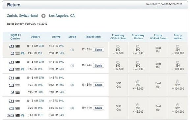Open flight 701 details link
Screen dimensions: 191x120
[12, 69]
